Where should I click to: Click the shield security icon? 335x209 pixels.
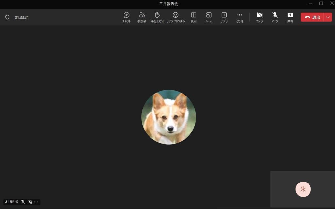(7, 17)
